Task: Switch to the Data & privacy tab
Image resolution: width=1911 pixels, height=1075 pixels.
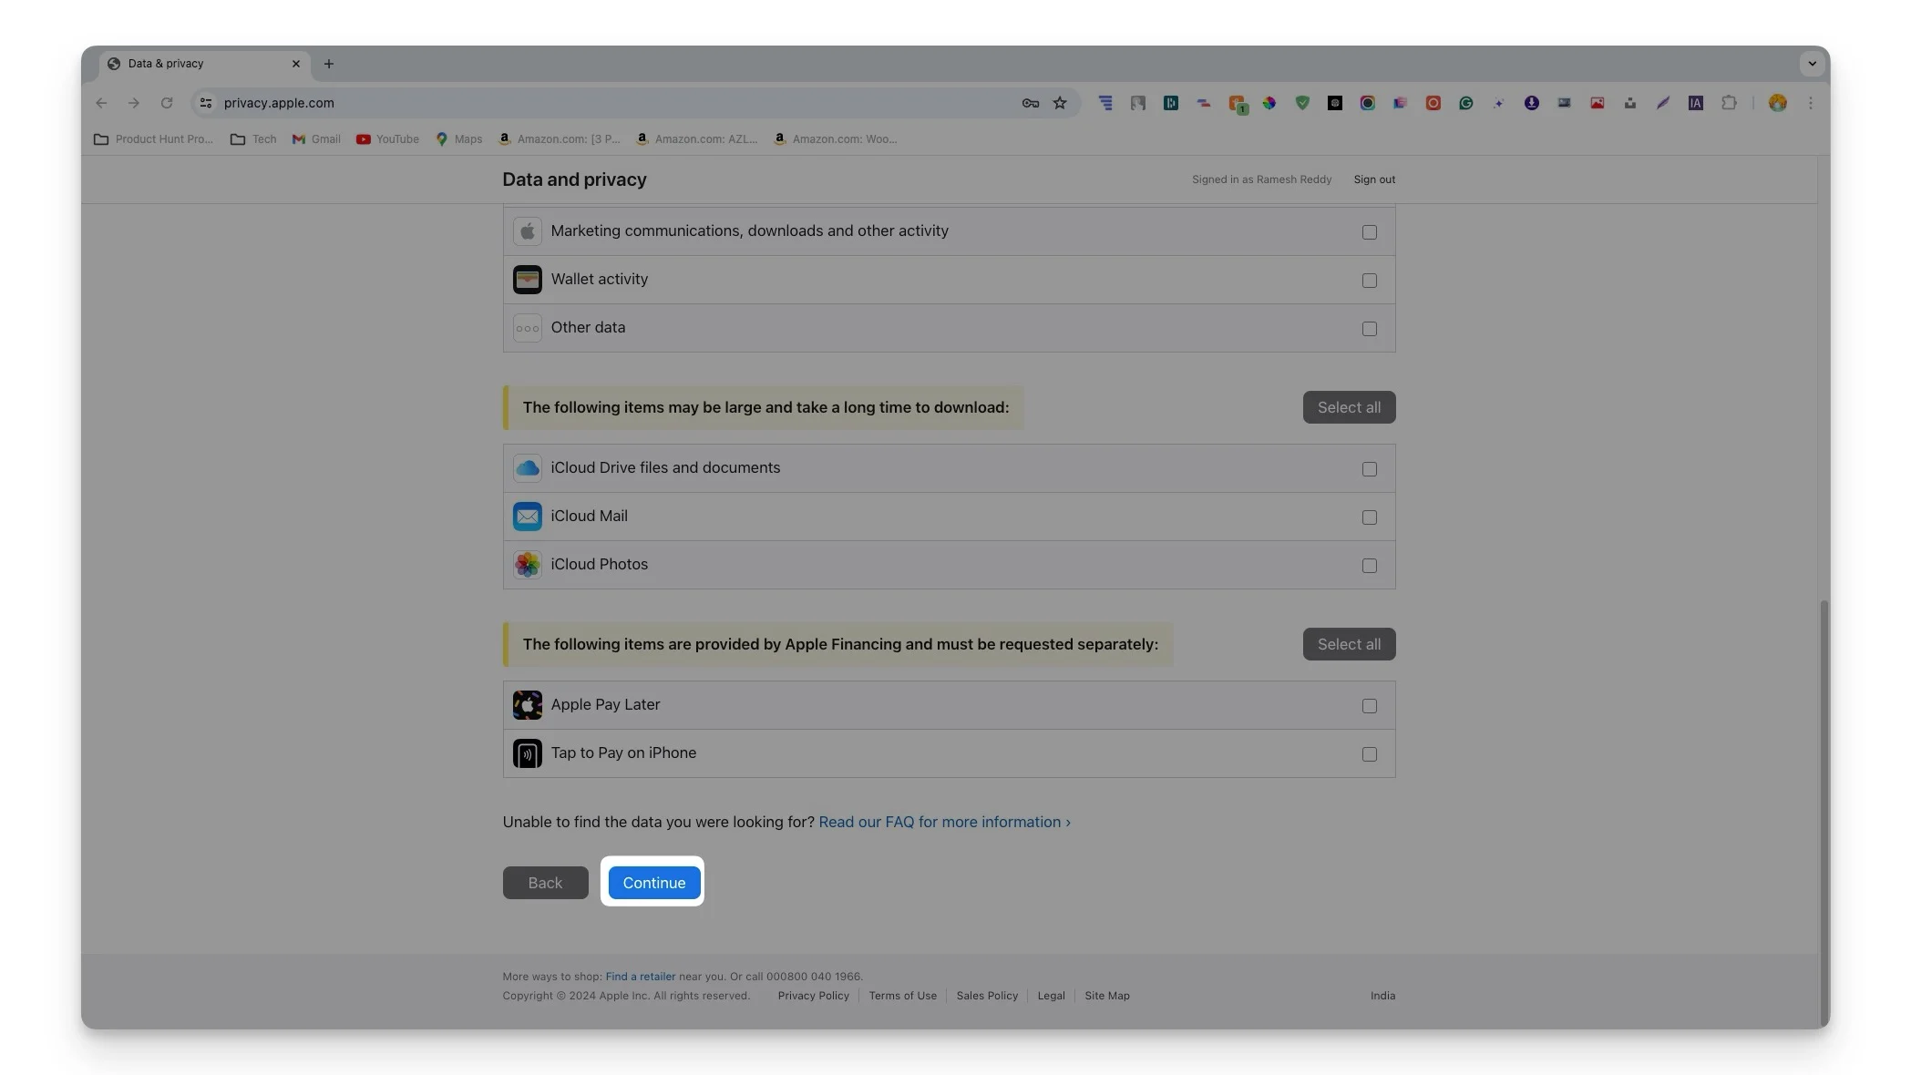Action: [191, 64]
